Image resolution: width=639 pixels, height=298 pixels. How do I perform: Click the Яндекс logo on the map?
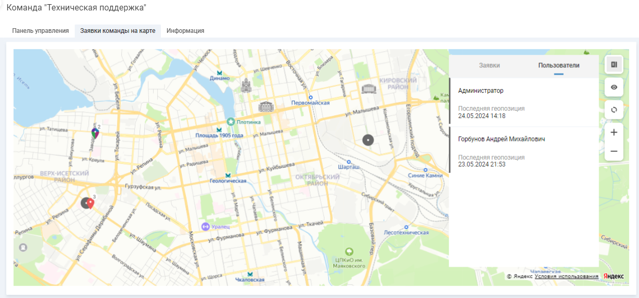click(613, 276)
